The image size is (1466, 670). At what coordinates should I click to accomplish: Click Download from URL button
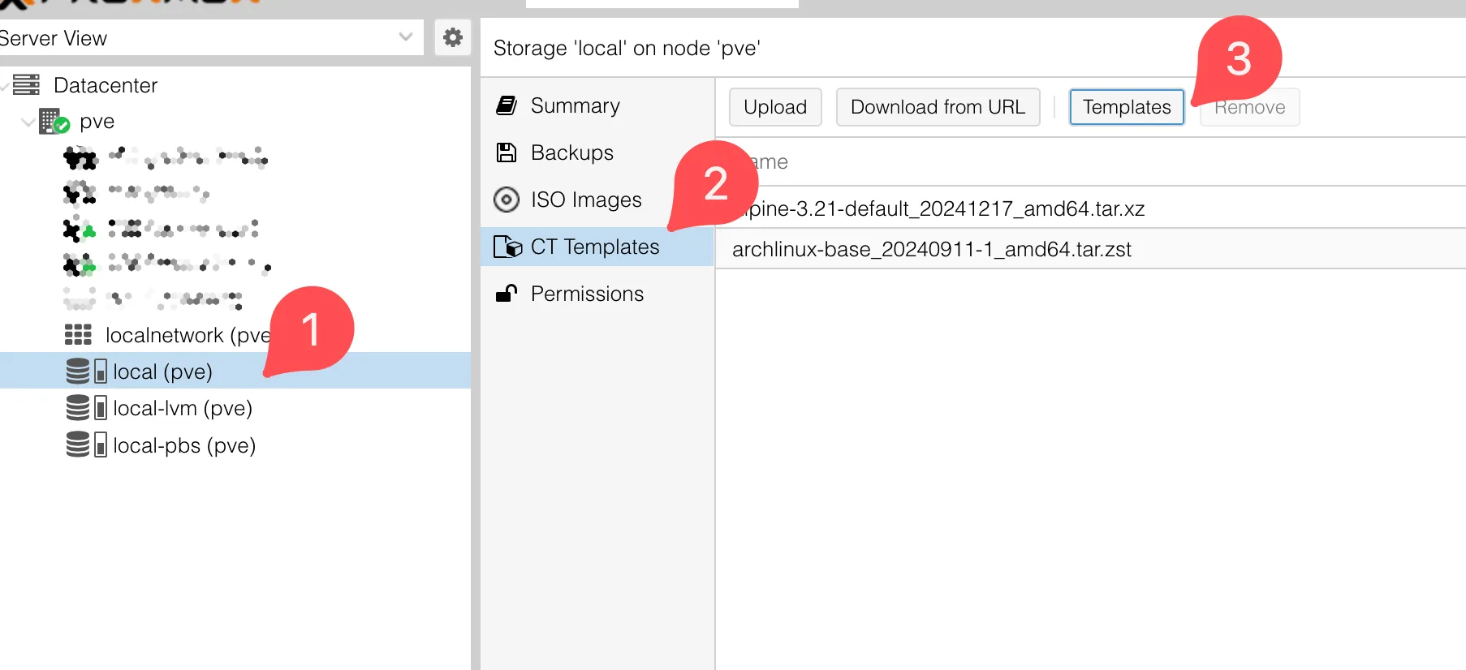938,107
